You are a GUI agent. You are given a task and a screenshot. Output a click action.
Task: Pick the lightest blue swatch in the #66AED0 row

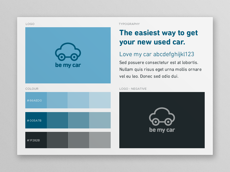coord(100,100)
